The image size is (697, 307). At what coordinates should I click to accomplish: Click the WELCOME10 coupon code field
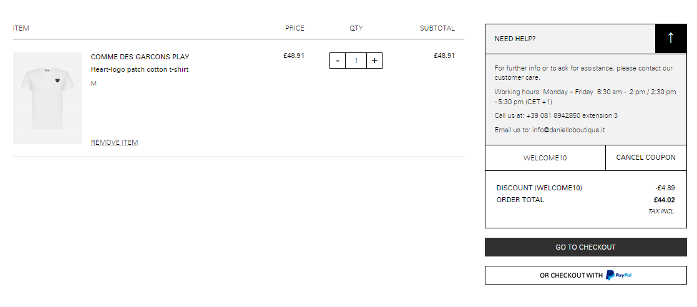pos(545,158)
